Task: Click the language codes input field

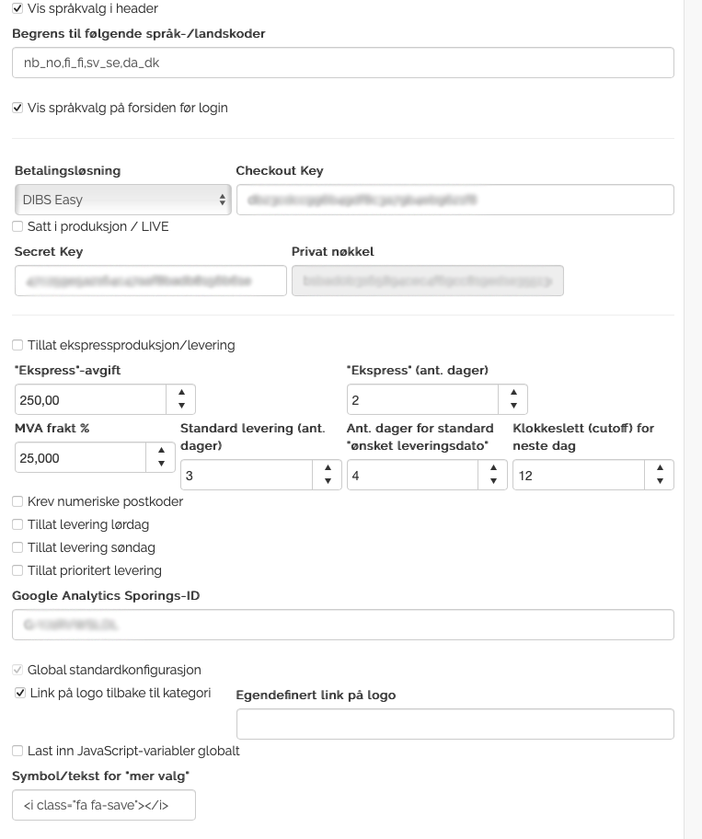Action: (x=342, y=63)
